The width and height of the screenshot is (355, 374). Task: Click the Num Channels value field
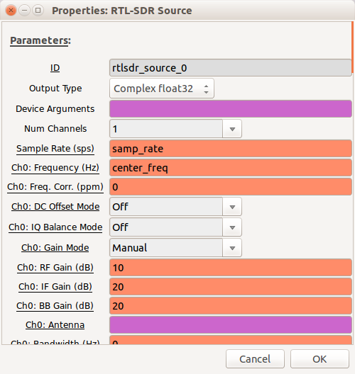pyautogui.click(x=166, y=129)
